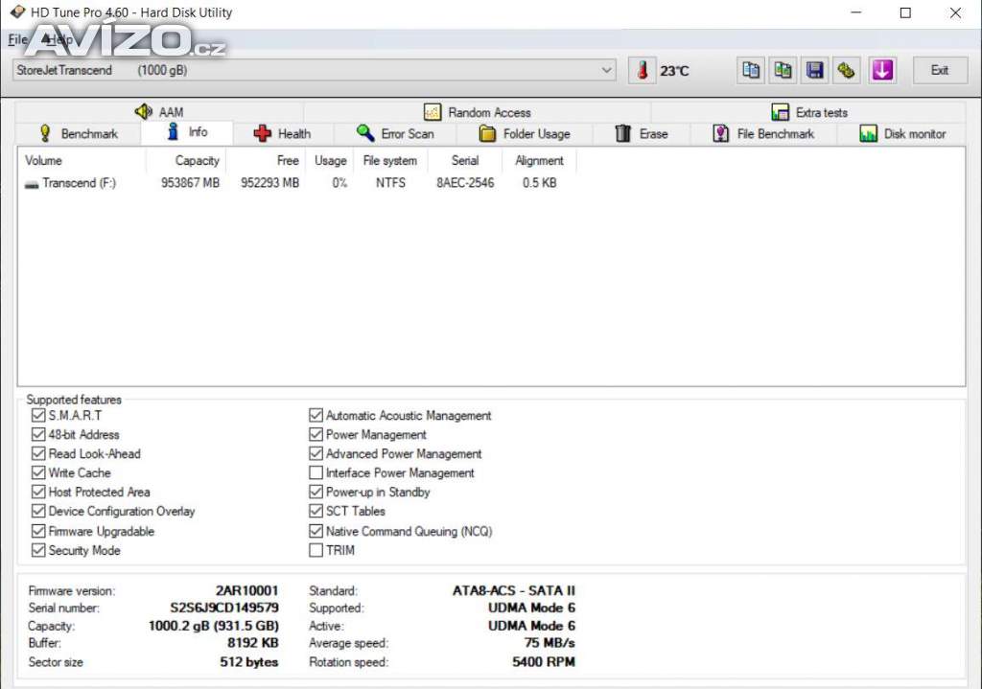Toggle the Write Cache checkbox

tap(38, 472)
